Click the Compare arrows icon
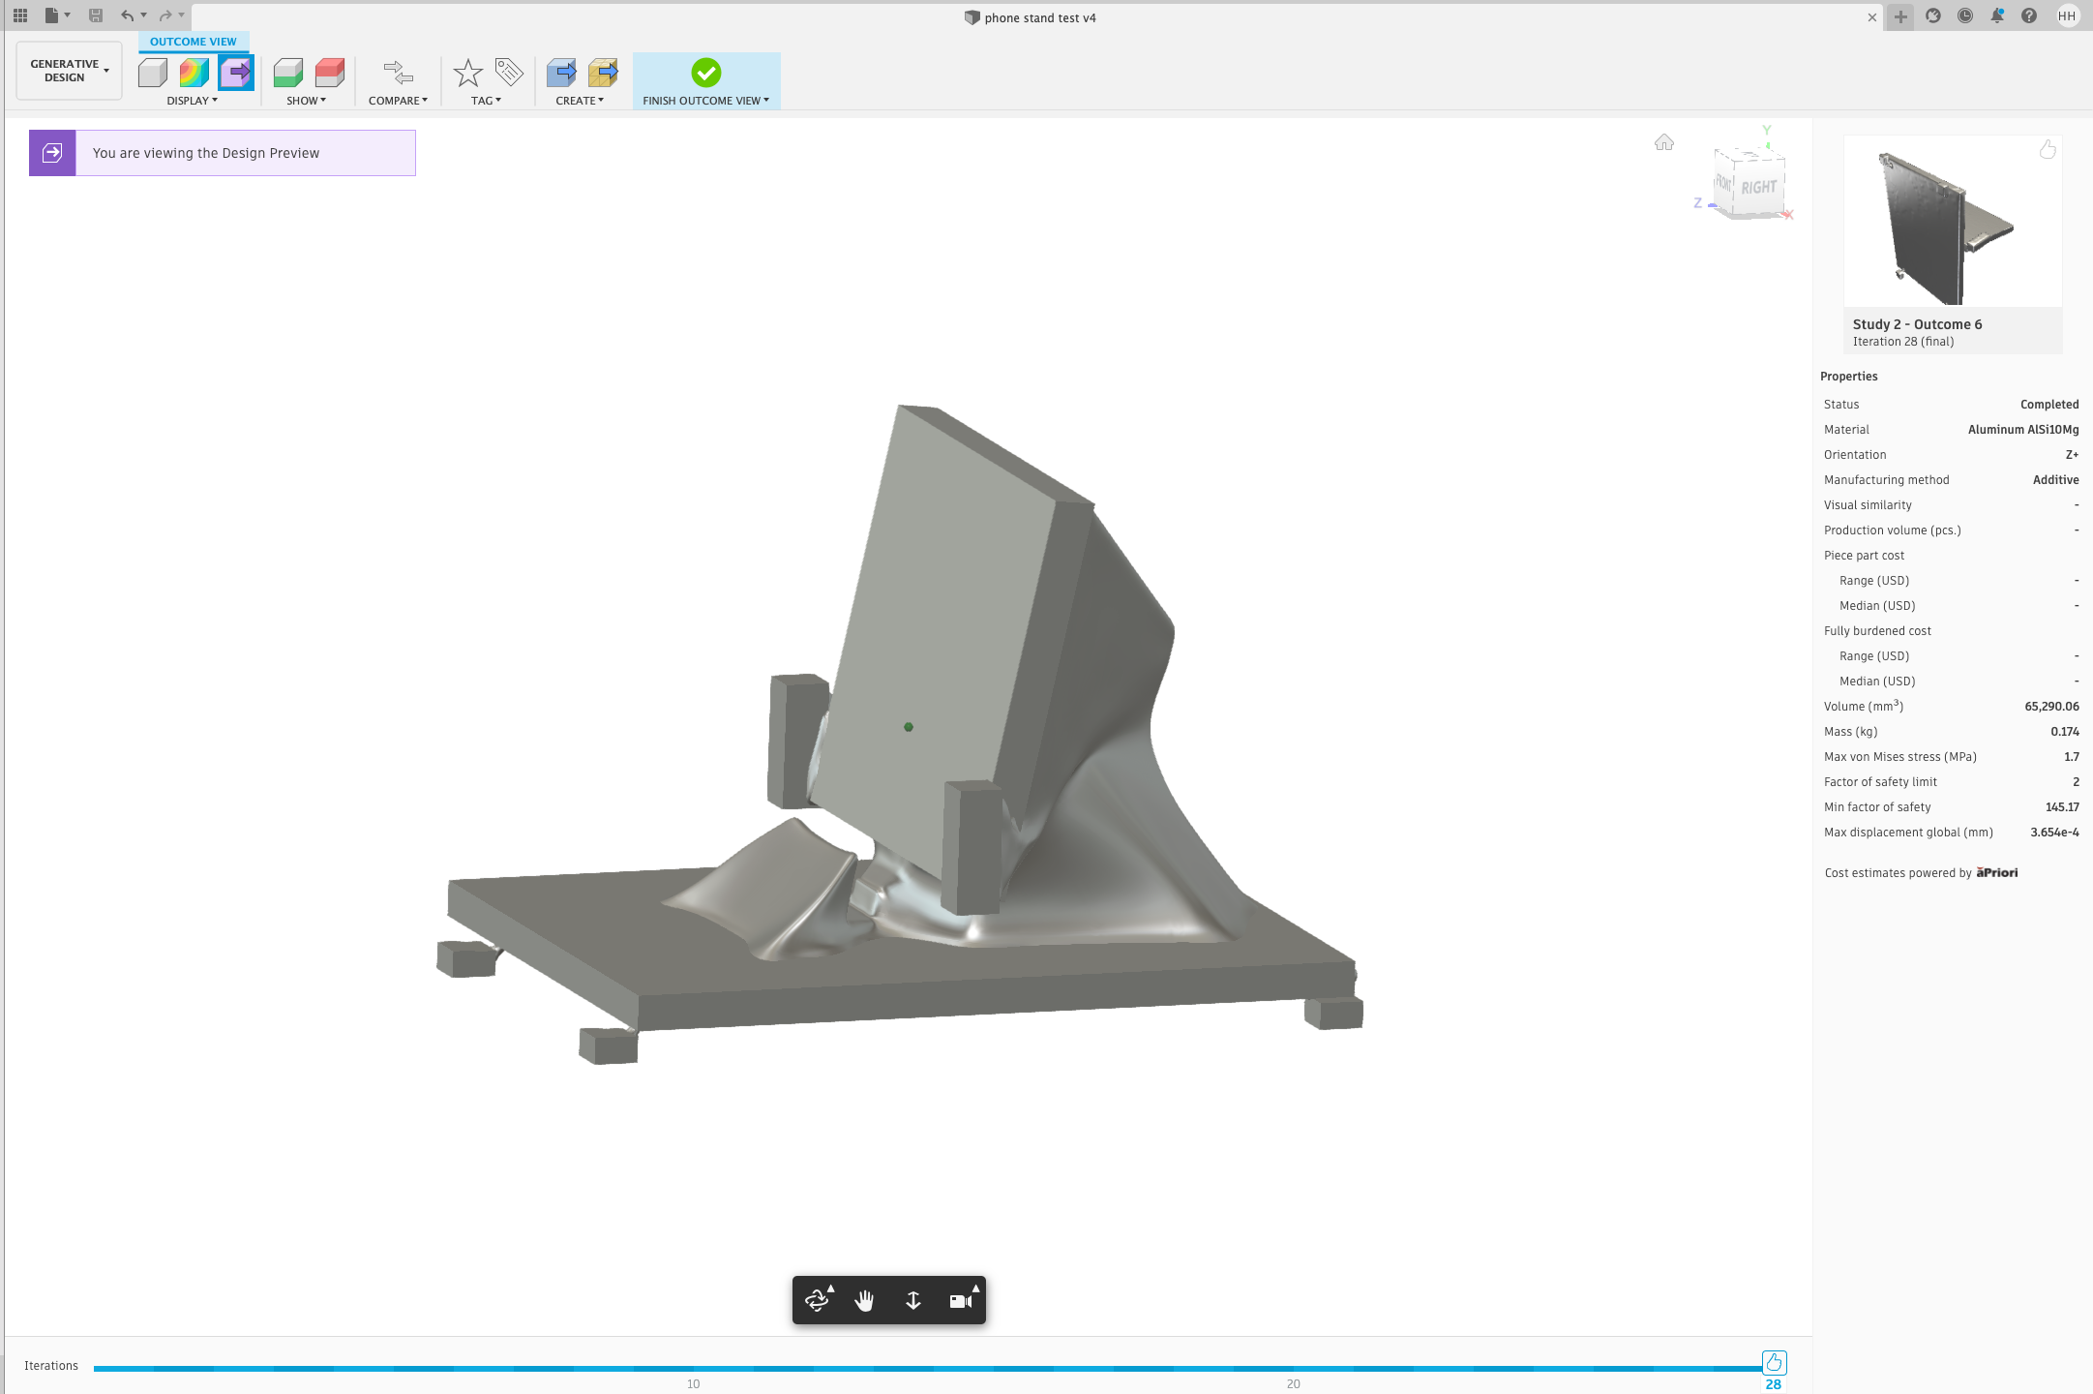This screenshot has height=1394, width=2093. tap(398, 73)
